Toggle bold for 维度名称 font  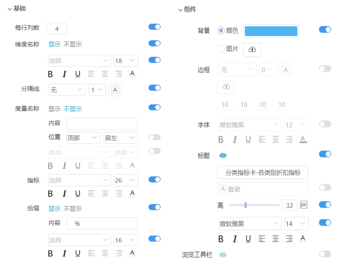click(x=50, y=74)
